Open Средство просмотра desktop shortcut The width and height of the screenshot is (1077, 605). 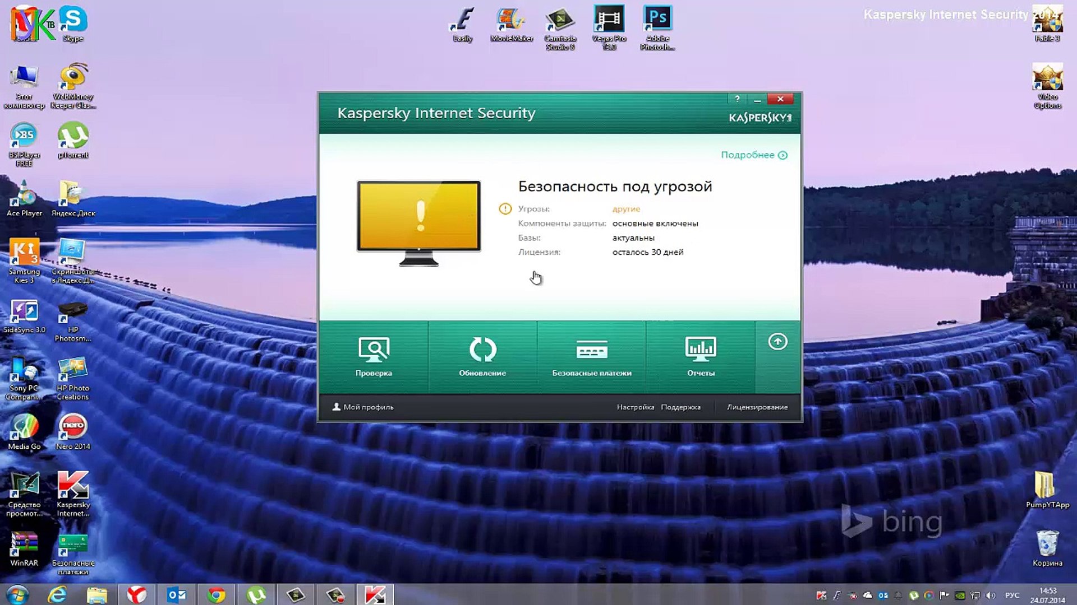pyautogui.click(x=24, y=495)
